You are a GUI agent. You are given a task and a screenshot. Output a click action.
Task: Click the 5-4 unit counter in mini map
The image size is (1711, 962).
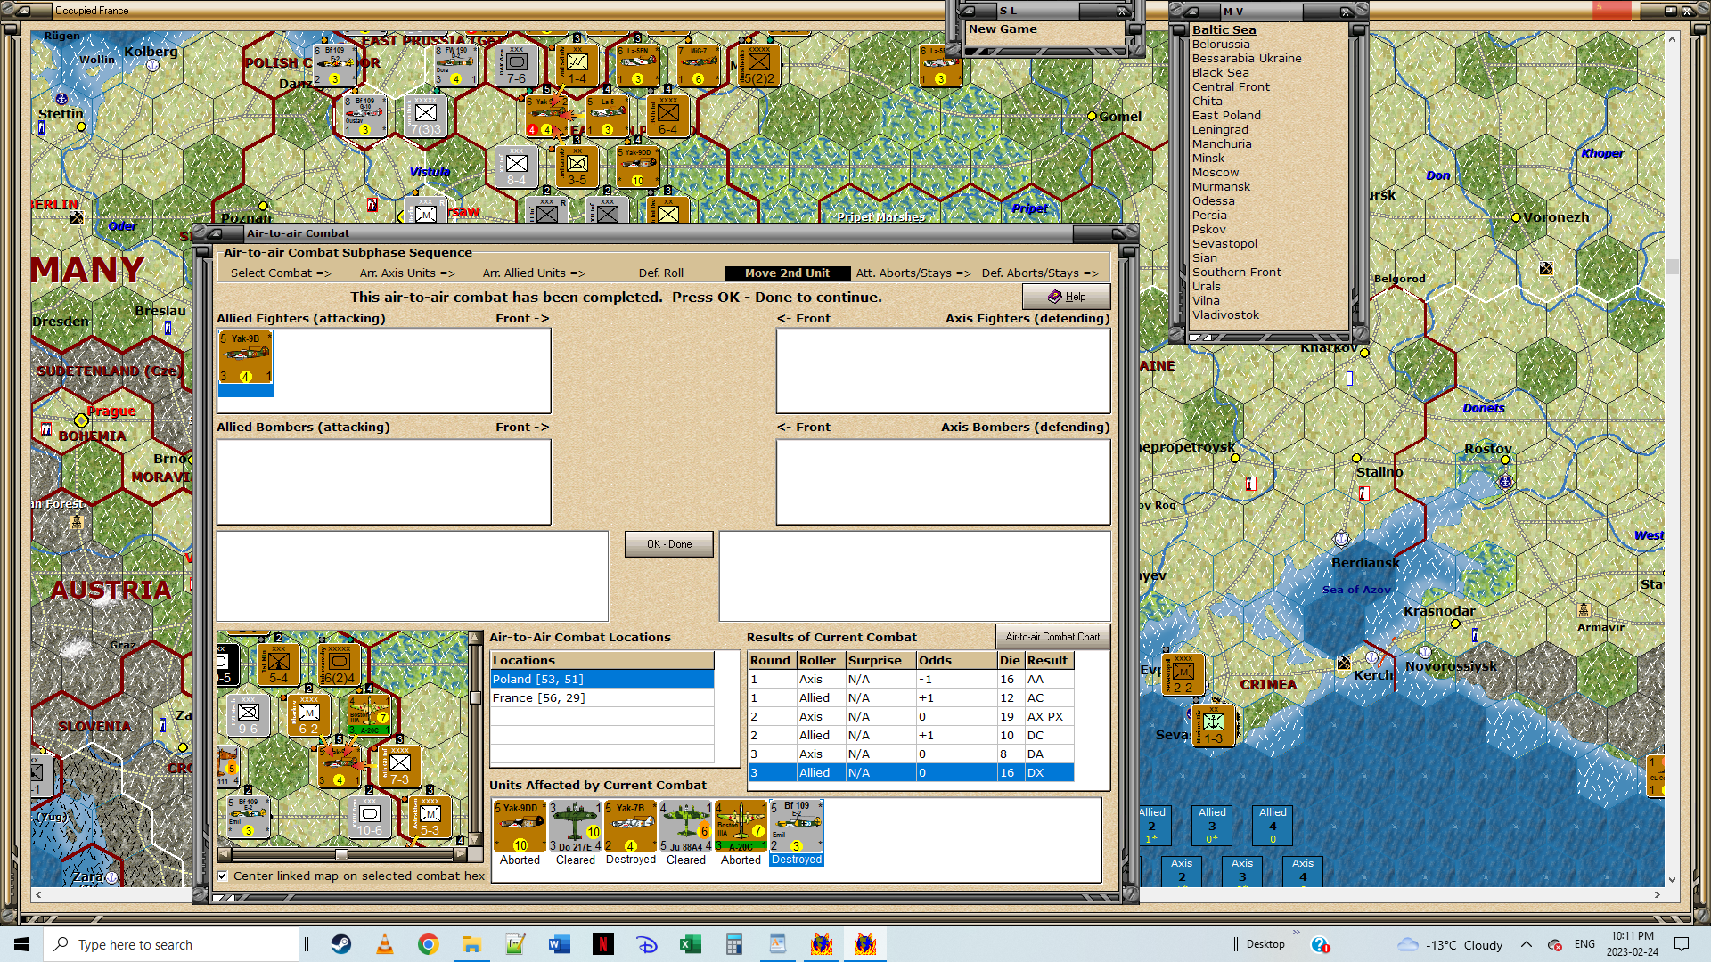(x=278, y=664)
